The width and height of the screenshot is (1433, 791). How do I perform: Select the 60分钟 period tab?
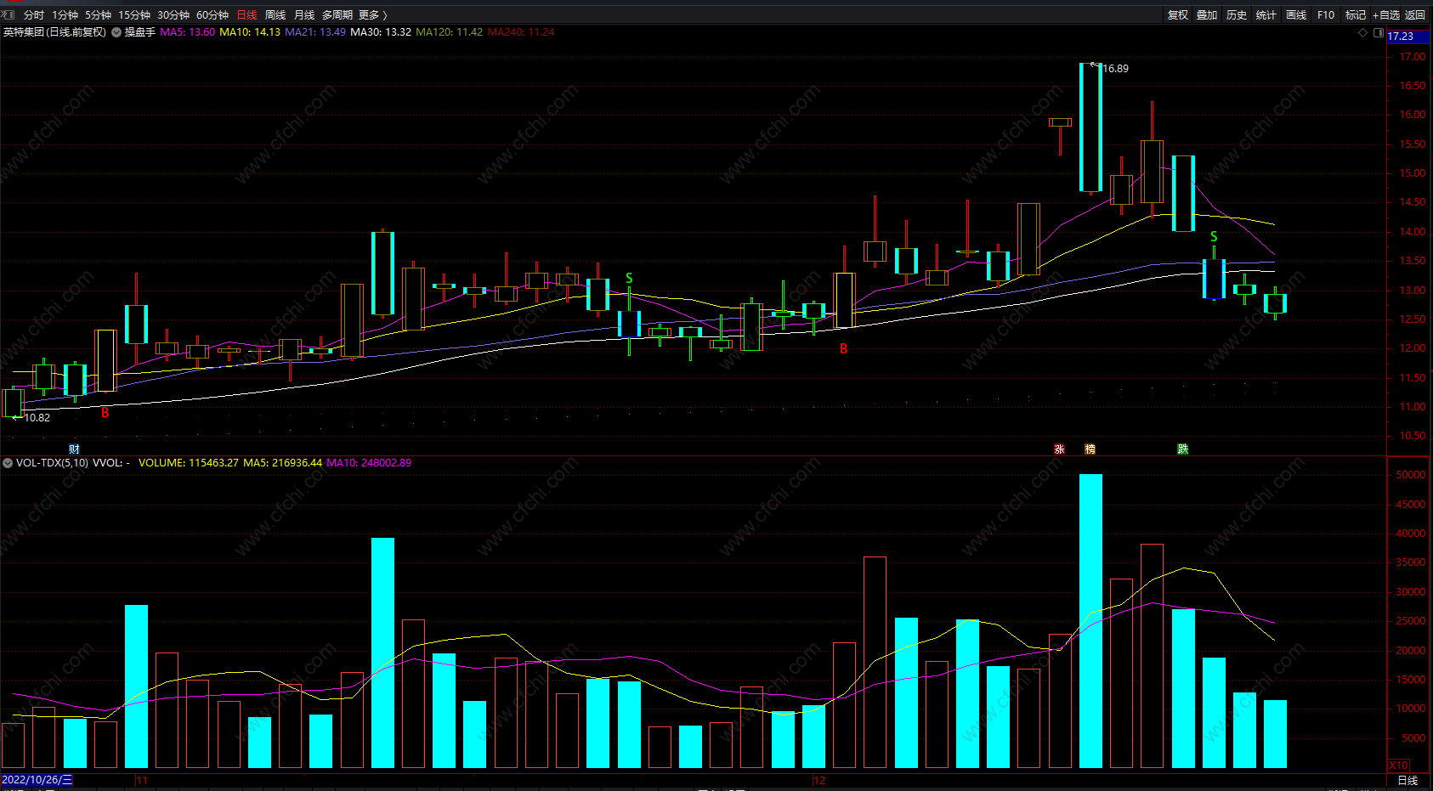tap(212, 15)
